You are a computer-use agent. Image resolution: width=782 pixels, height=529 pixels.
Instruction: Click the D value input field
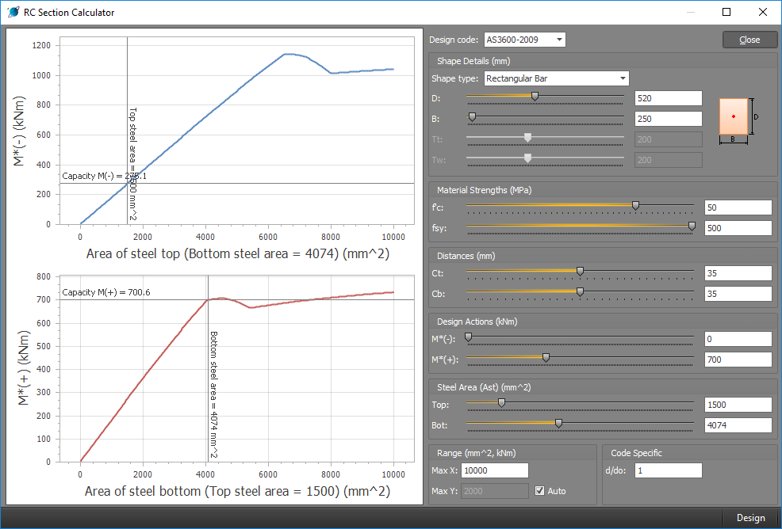click(x=668, y=98)
